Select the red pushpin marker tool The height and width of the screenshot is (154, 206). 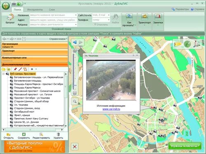[15, 69]
